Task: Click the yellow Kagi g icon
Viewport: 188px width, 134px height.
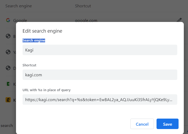Action: (x=8, y=100)
